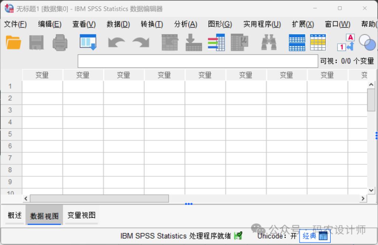Expand the 图形(G) Graphs menu
378x245 pixels.
click(x=220, y=24)
